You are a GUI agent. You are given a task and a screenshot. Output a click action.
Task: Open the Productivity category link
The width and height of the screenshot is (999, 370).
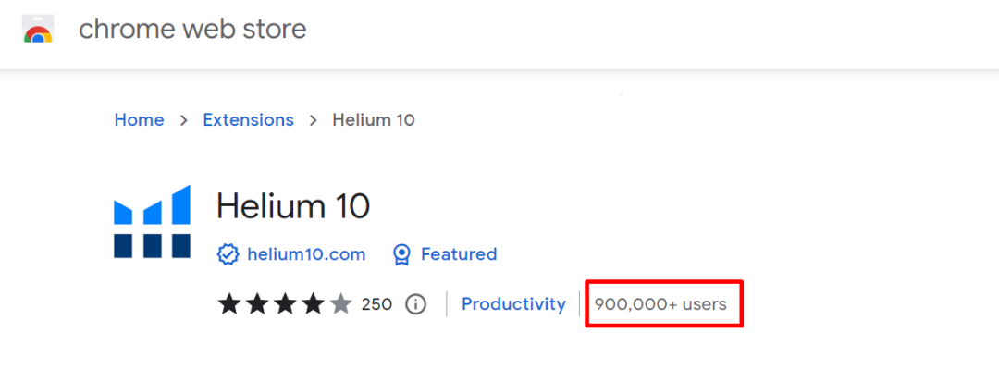pyautogui.click(x=513, y=304)
